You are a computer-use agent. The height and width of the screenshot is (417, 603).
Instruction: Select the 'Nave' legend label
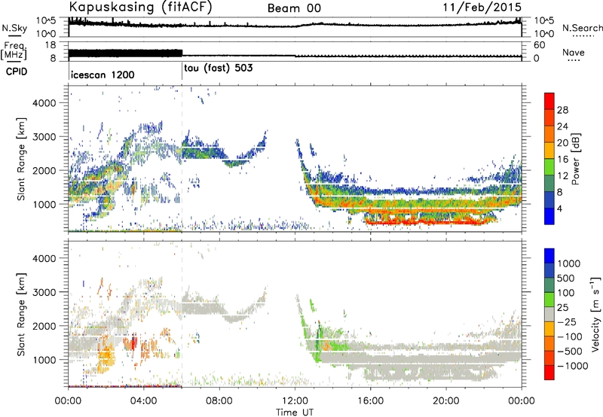574,52
